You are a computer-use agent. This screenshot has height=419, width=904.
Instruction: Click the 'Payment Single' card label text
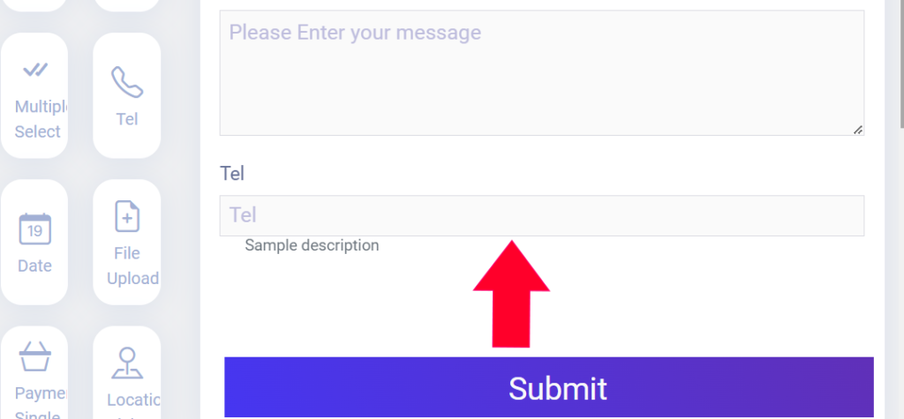tap(41, 405)
